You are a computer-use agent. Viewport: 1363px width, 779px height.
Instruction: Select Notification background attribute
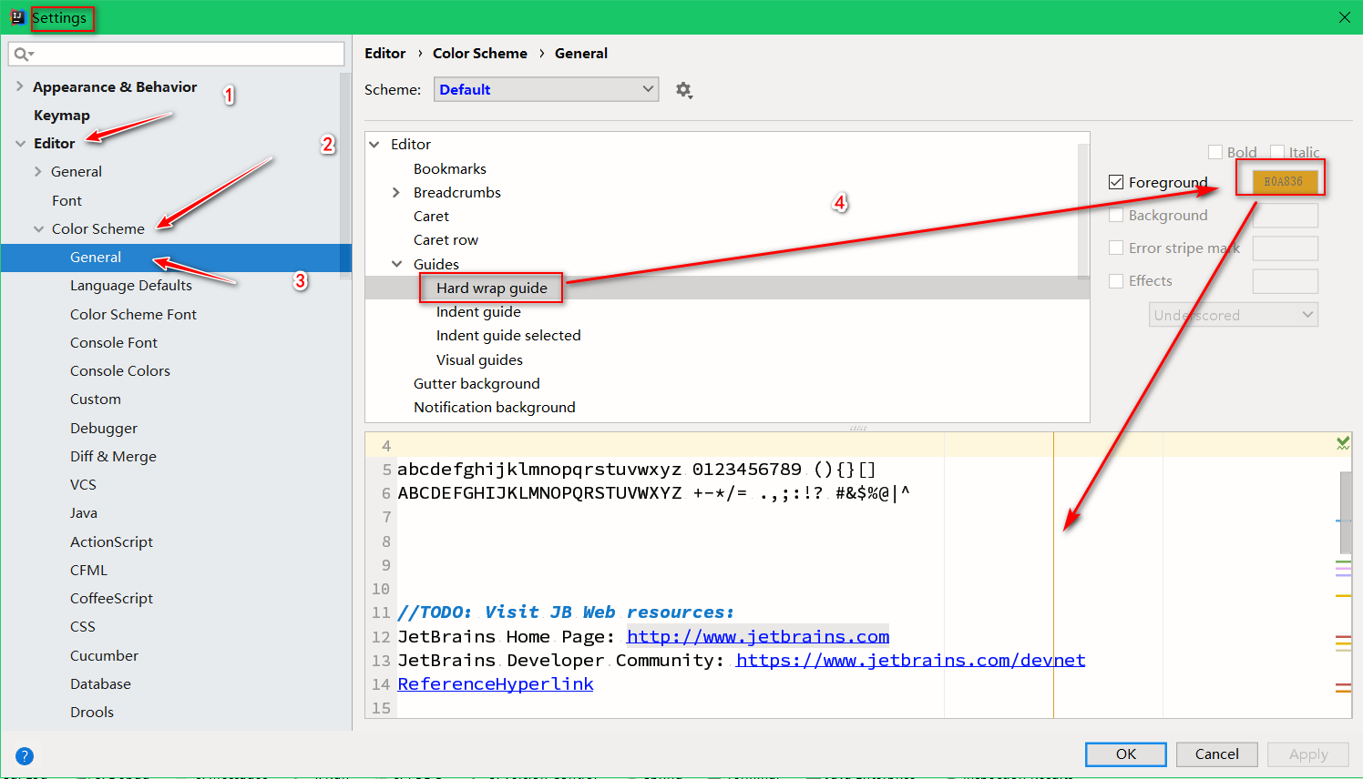[x=495, y=407]
